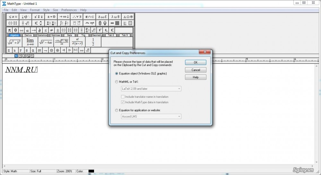Open the lowercase Greek palette (λωθ)
Image resolution: width=321 pixels, height=175 pixels.
[x=115, y=17]
